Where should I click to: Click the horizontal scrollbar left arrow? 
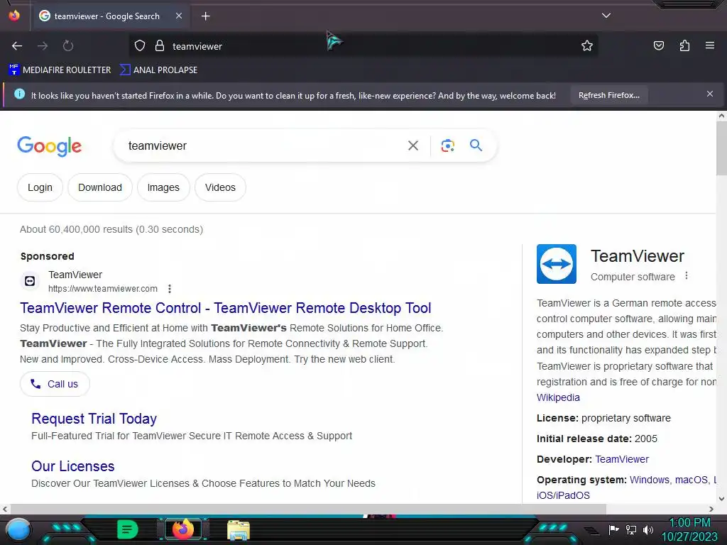[5, 509]
